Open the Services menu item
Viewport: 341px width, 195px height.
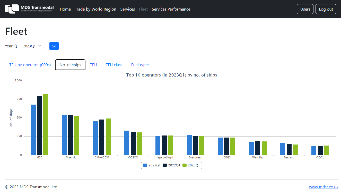point(128,9)
